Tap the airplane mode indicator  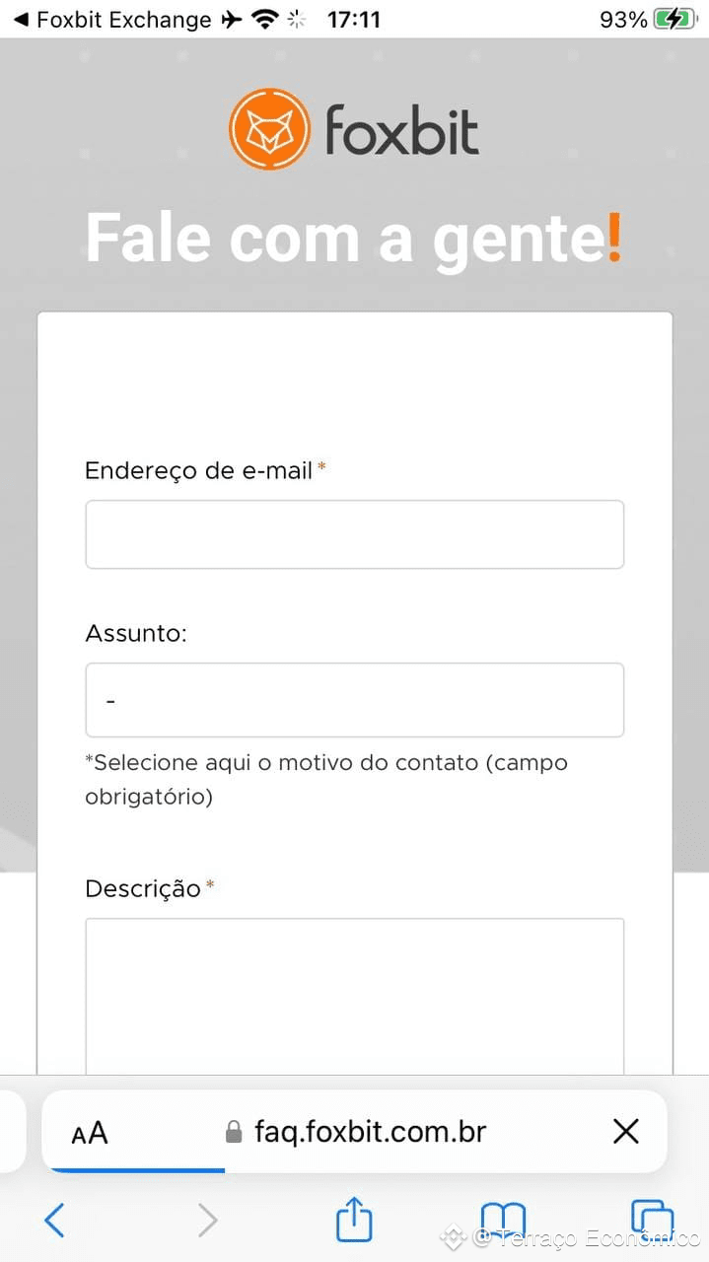pyautogui.click(x=231, y=19)
